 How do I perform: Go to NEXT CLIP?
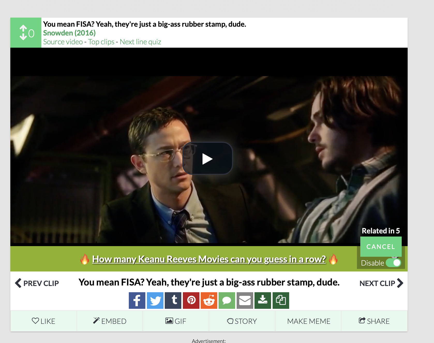pos(381,283)
